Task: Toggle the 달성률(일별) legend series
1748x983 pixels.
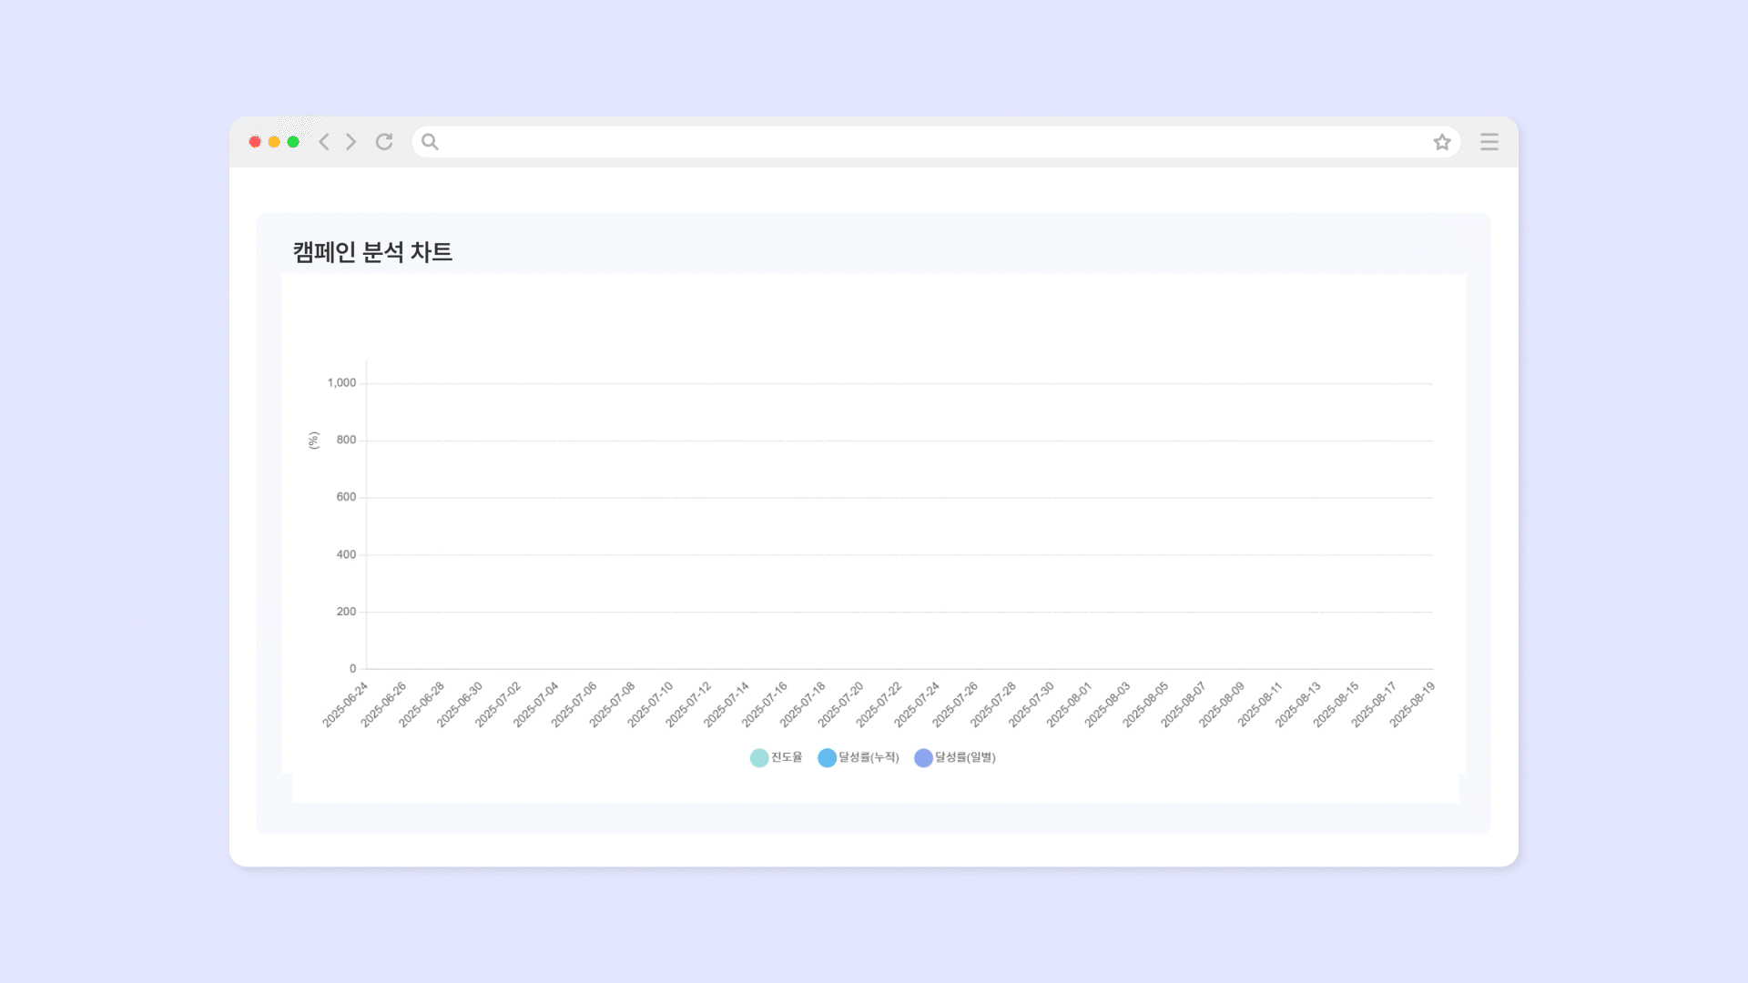Action: pyautogui.click(x=965, y=757)
